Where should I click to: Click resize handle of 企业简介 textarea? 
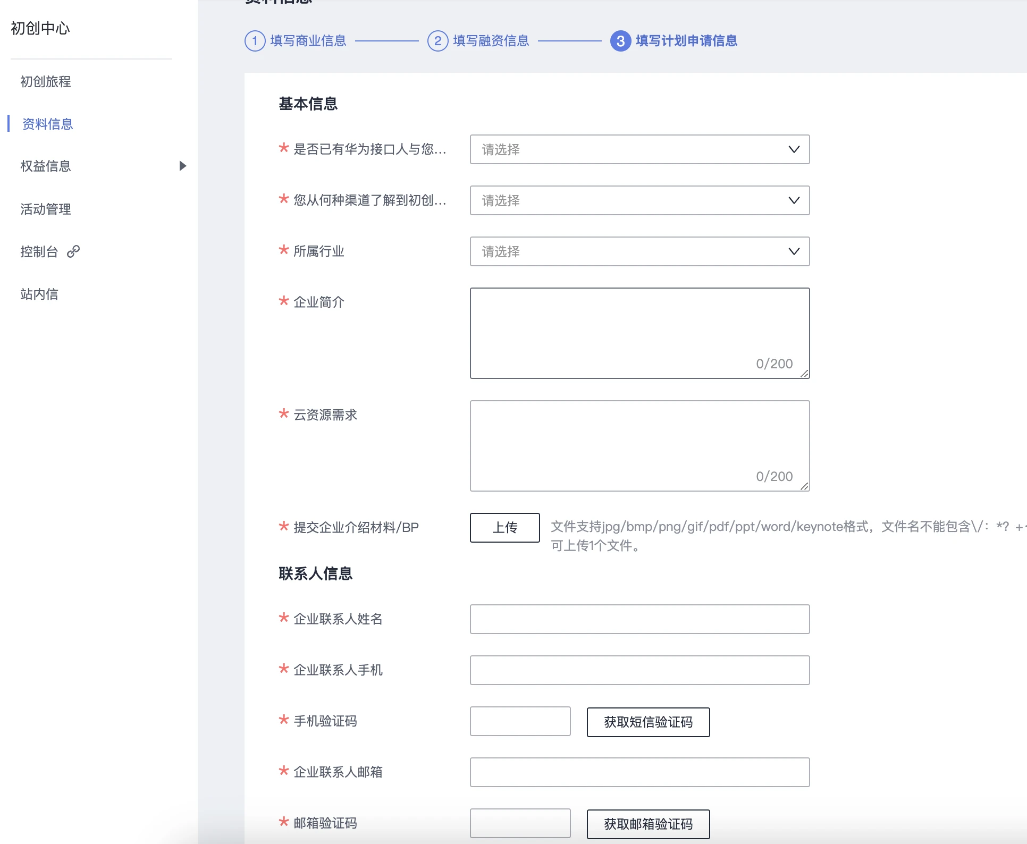805,374
